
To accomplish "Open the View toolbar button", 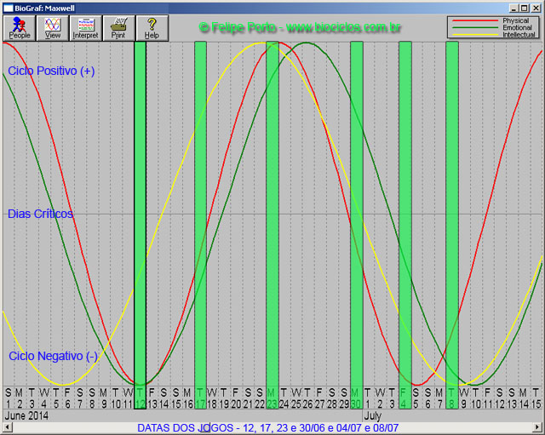I will tap(53, 28).
